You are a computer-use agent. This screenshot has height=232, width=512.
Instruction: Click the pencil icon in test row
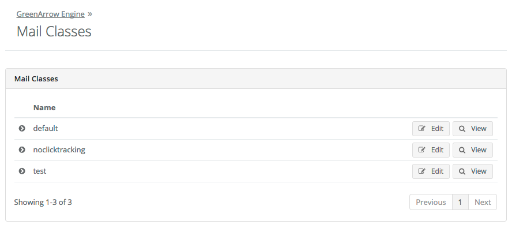[421, 171]
